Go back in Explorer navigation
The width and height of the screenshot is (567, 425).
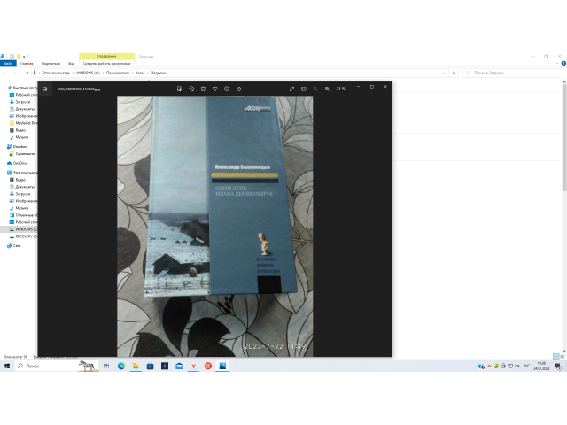pyautogui.click(x=6, y=73)
